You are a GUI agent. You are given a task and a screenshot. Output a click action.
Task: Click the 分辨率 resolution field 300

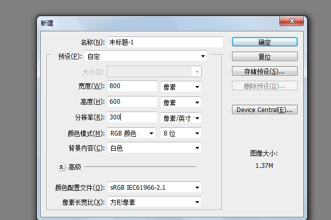pyautogui.click(x=132, y=117)
